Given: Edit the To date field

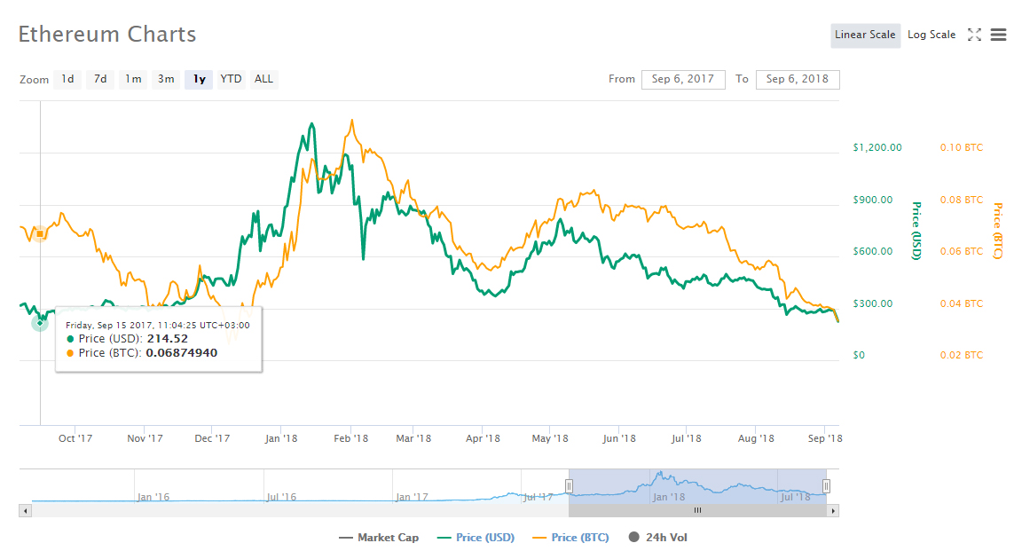Looking at the screenshot, I should pyautogui.click(x=797, y=79).
